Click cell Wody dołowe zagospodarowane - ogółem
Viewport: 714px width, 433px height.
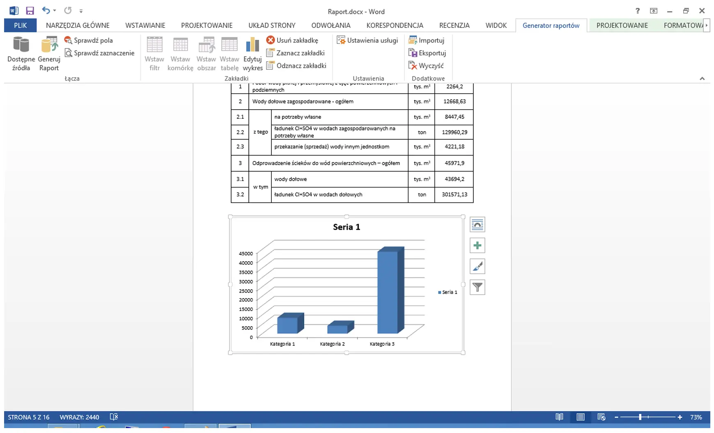[328, 101]
